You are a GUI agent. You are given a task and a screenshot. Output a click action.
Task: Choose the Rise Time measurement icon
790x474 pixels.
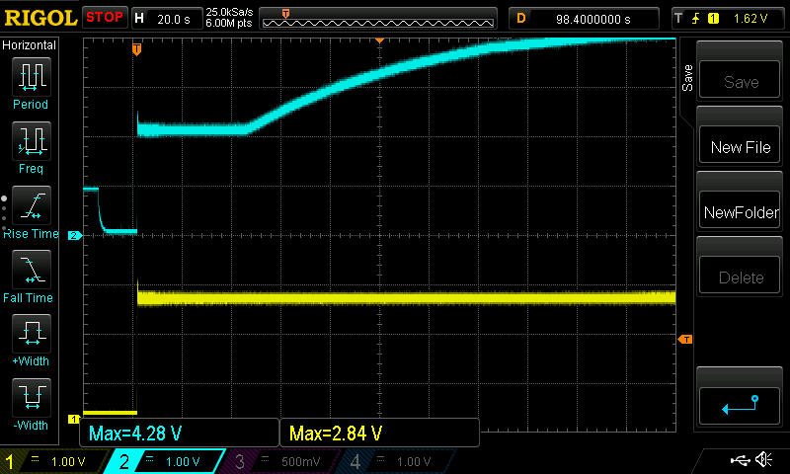tap(31, 205)
